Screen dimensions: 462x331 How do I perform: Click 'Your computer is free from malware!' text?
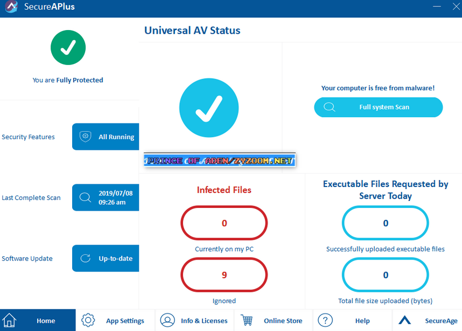point(378,88)
